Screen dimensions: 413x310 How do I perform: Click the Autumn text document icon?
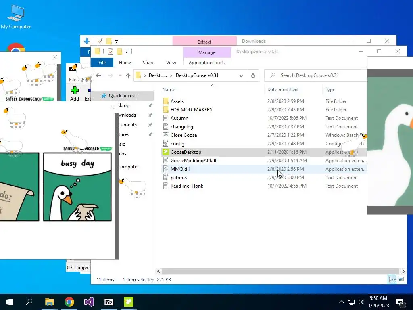pyautogui.click(x=166, y=118)
